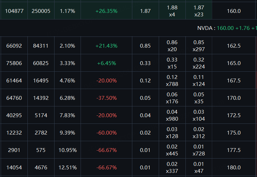Click the 160.0 strike price cell
The image size is (257, 177).
tap(234, 11)
